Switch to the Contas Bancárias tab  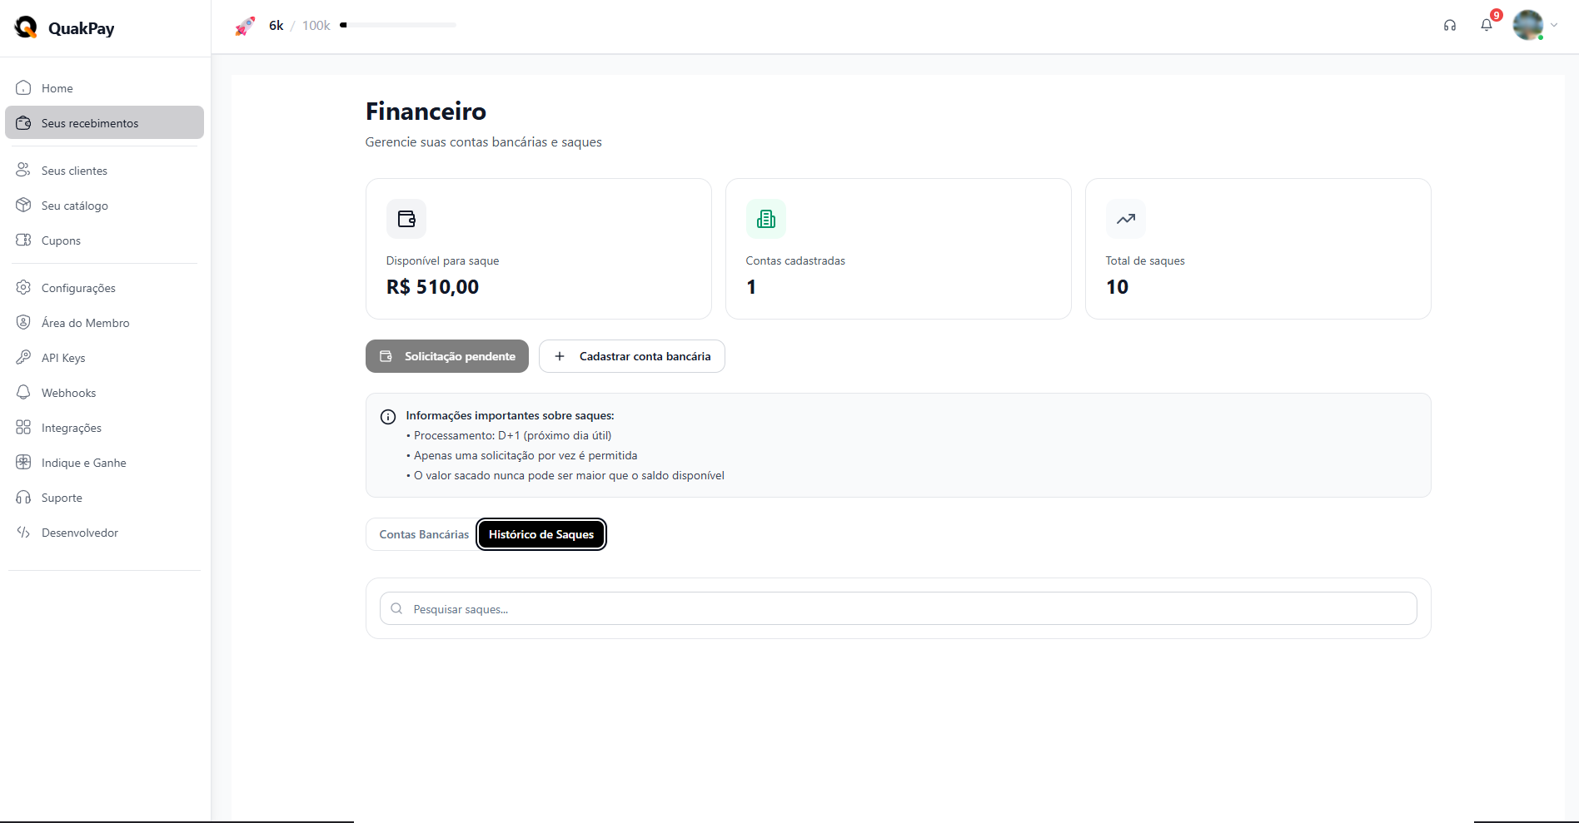click(x=424, y=534)
